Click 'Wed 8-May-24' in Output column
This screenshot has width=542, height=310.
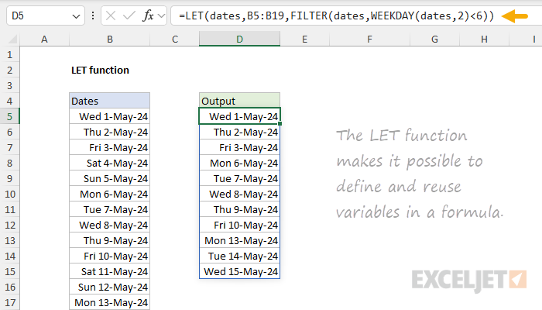(239, 194)
